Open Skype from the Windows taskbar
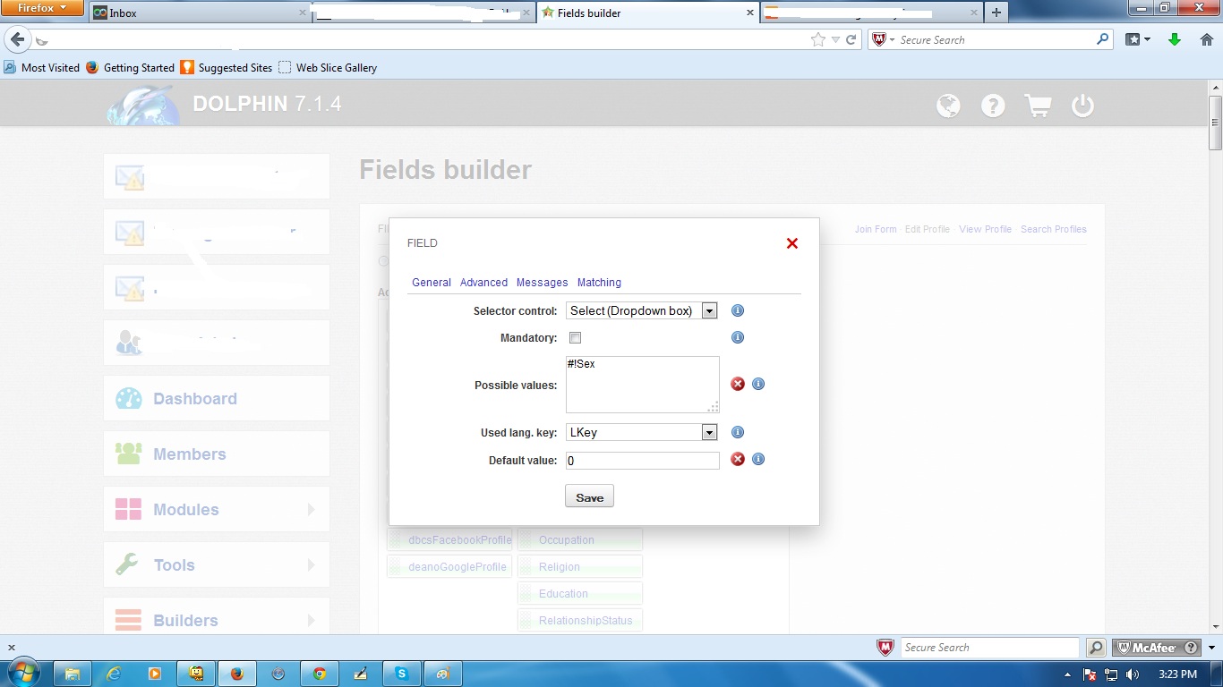This screenshot has width=1223, height=687. tap(401, 674)
